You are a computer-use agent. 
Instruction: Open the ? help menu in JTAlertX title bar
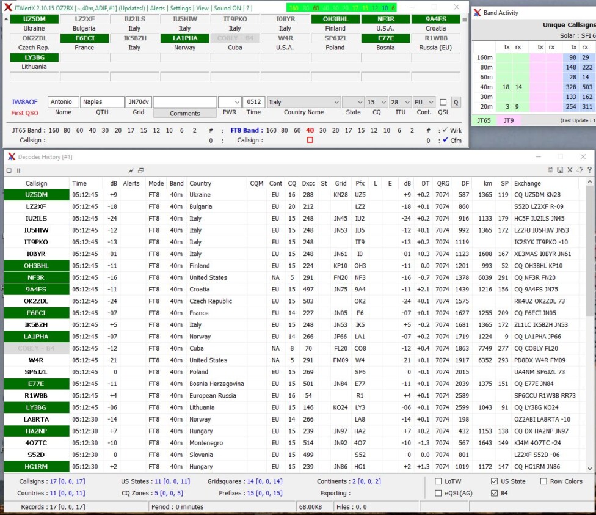click(248, 8)
